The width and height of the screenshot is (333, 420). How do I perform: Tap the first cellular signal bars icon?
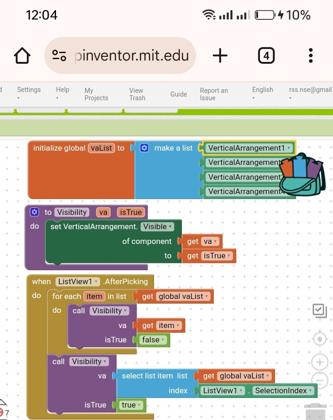click(226, 15)
